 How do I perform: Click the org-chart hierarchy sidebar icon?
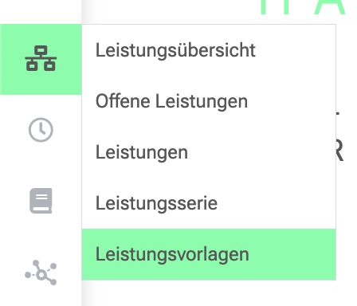41,58
